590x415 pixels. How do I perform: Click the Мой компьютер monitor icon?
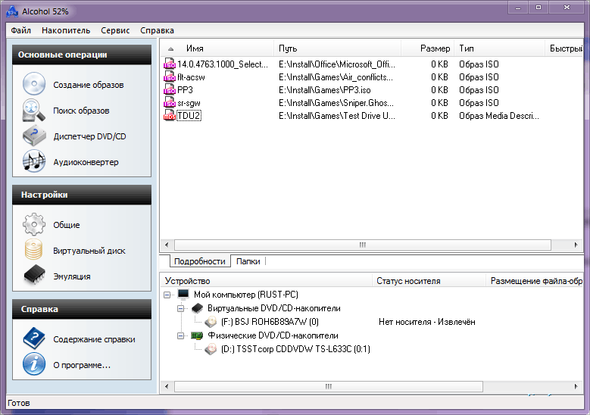click(183, 295)
